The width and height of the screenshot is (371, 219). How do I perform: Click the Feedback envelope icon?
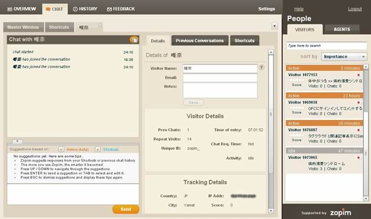(x=109, y=9)
